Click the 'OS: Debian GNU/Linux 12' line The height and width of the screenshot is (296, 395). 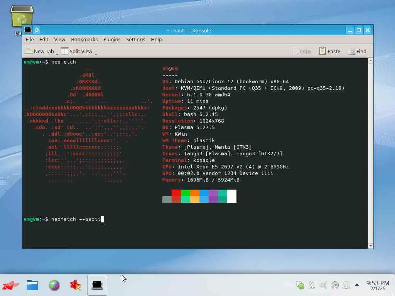[225, 82]
